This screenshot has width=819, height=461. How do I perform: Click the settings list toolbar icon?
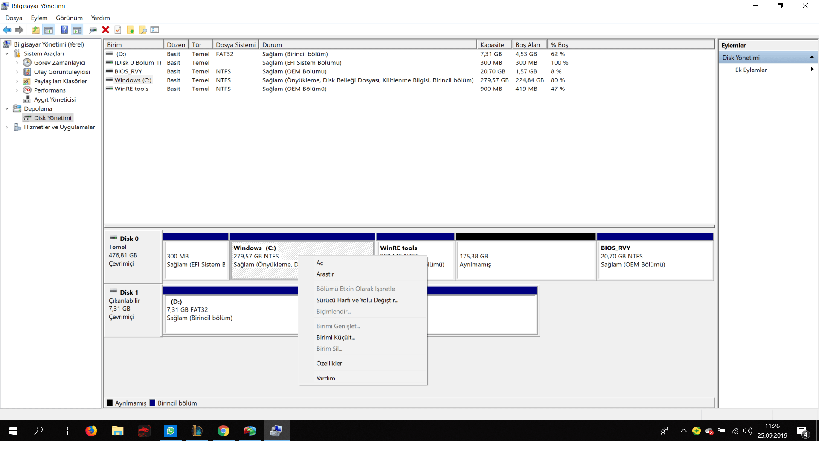[x=155, y=30]
